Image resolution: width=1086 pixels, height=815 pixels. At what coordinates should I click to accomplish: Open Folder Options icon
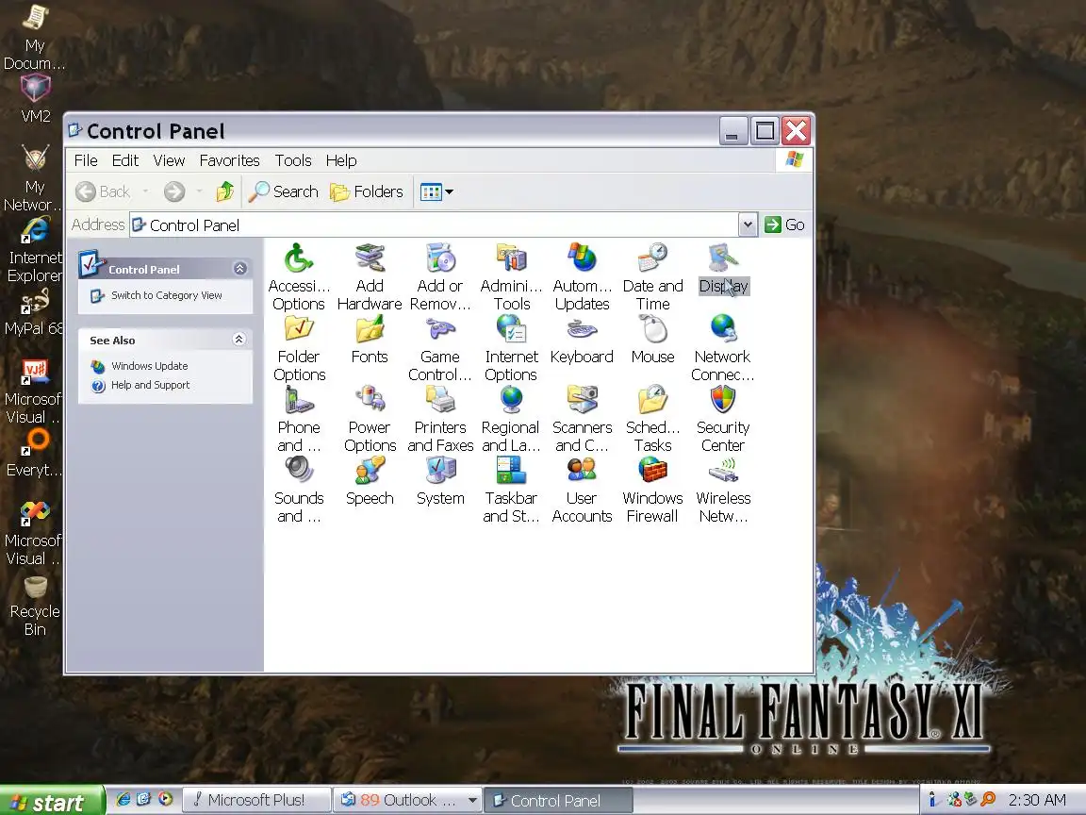click(x=299, y=347)
